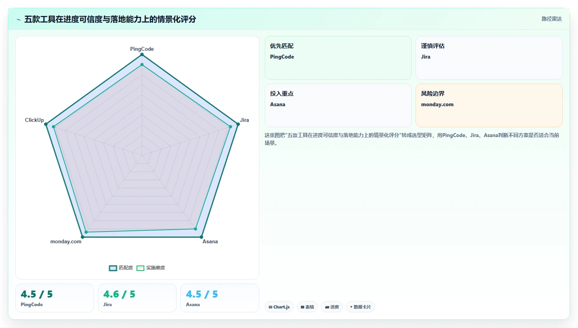
Task: Click the 进度 tag
Action: coord(332,307)
